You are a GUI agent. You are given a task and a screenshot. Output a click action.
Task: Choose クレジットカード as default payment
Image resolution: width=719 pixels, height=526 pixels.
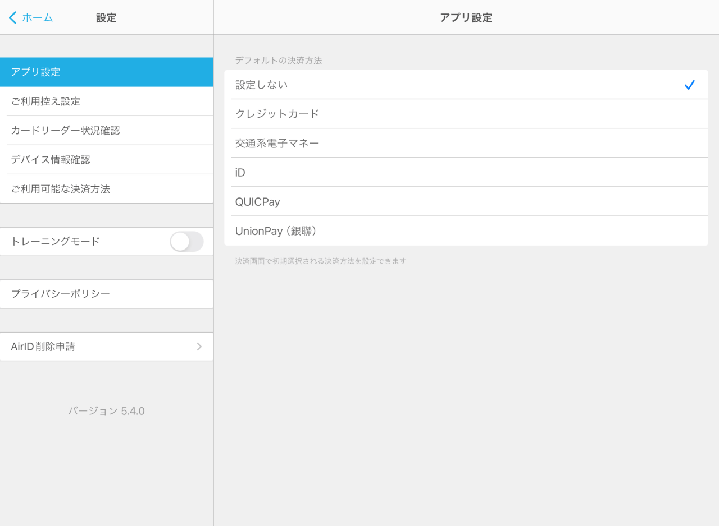point(466,114)
